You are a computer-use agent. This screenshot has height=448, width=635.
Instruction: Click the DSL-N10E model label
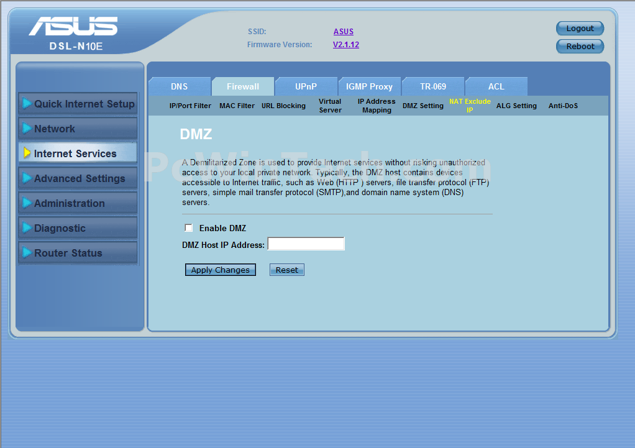tap(76, 46)
